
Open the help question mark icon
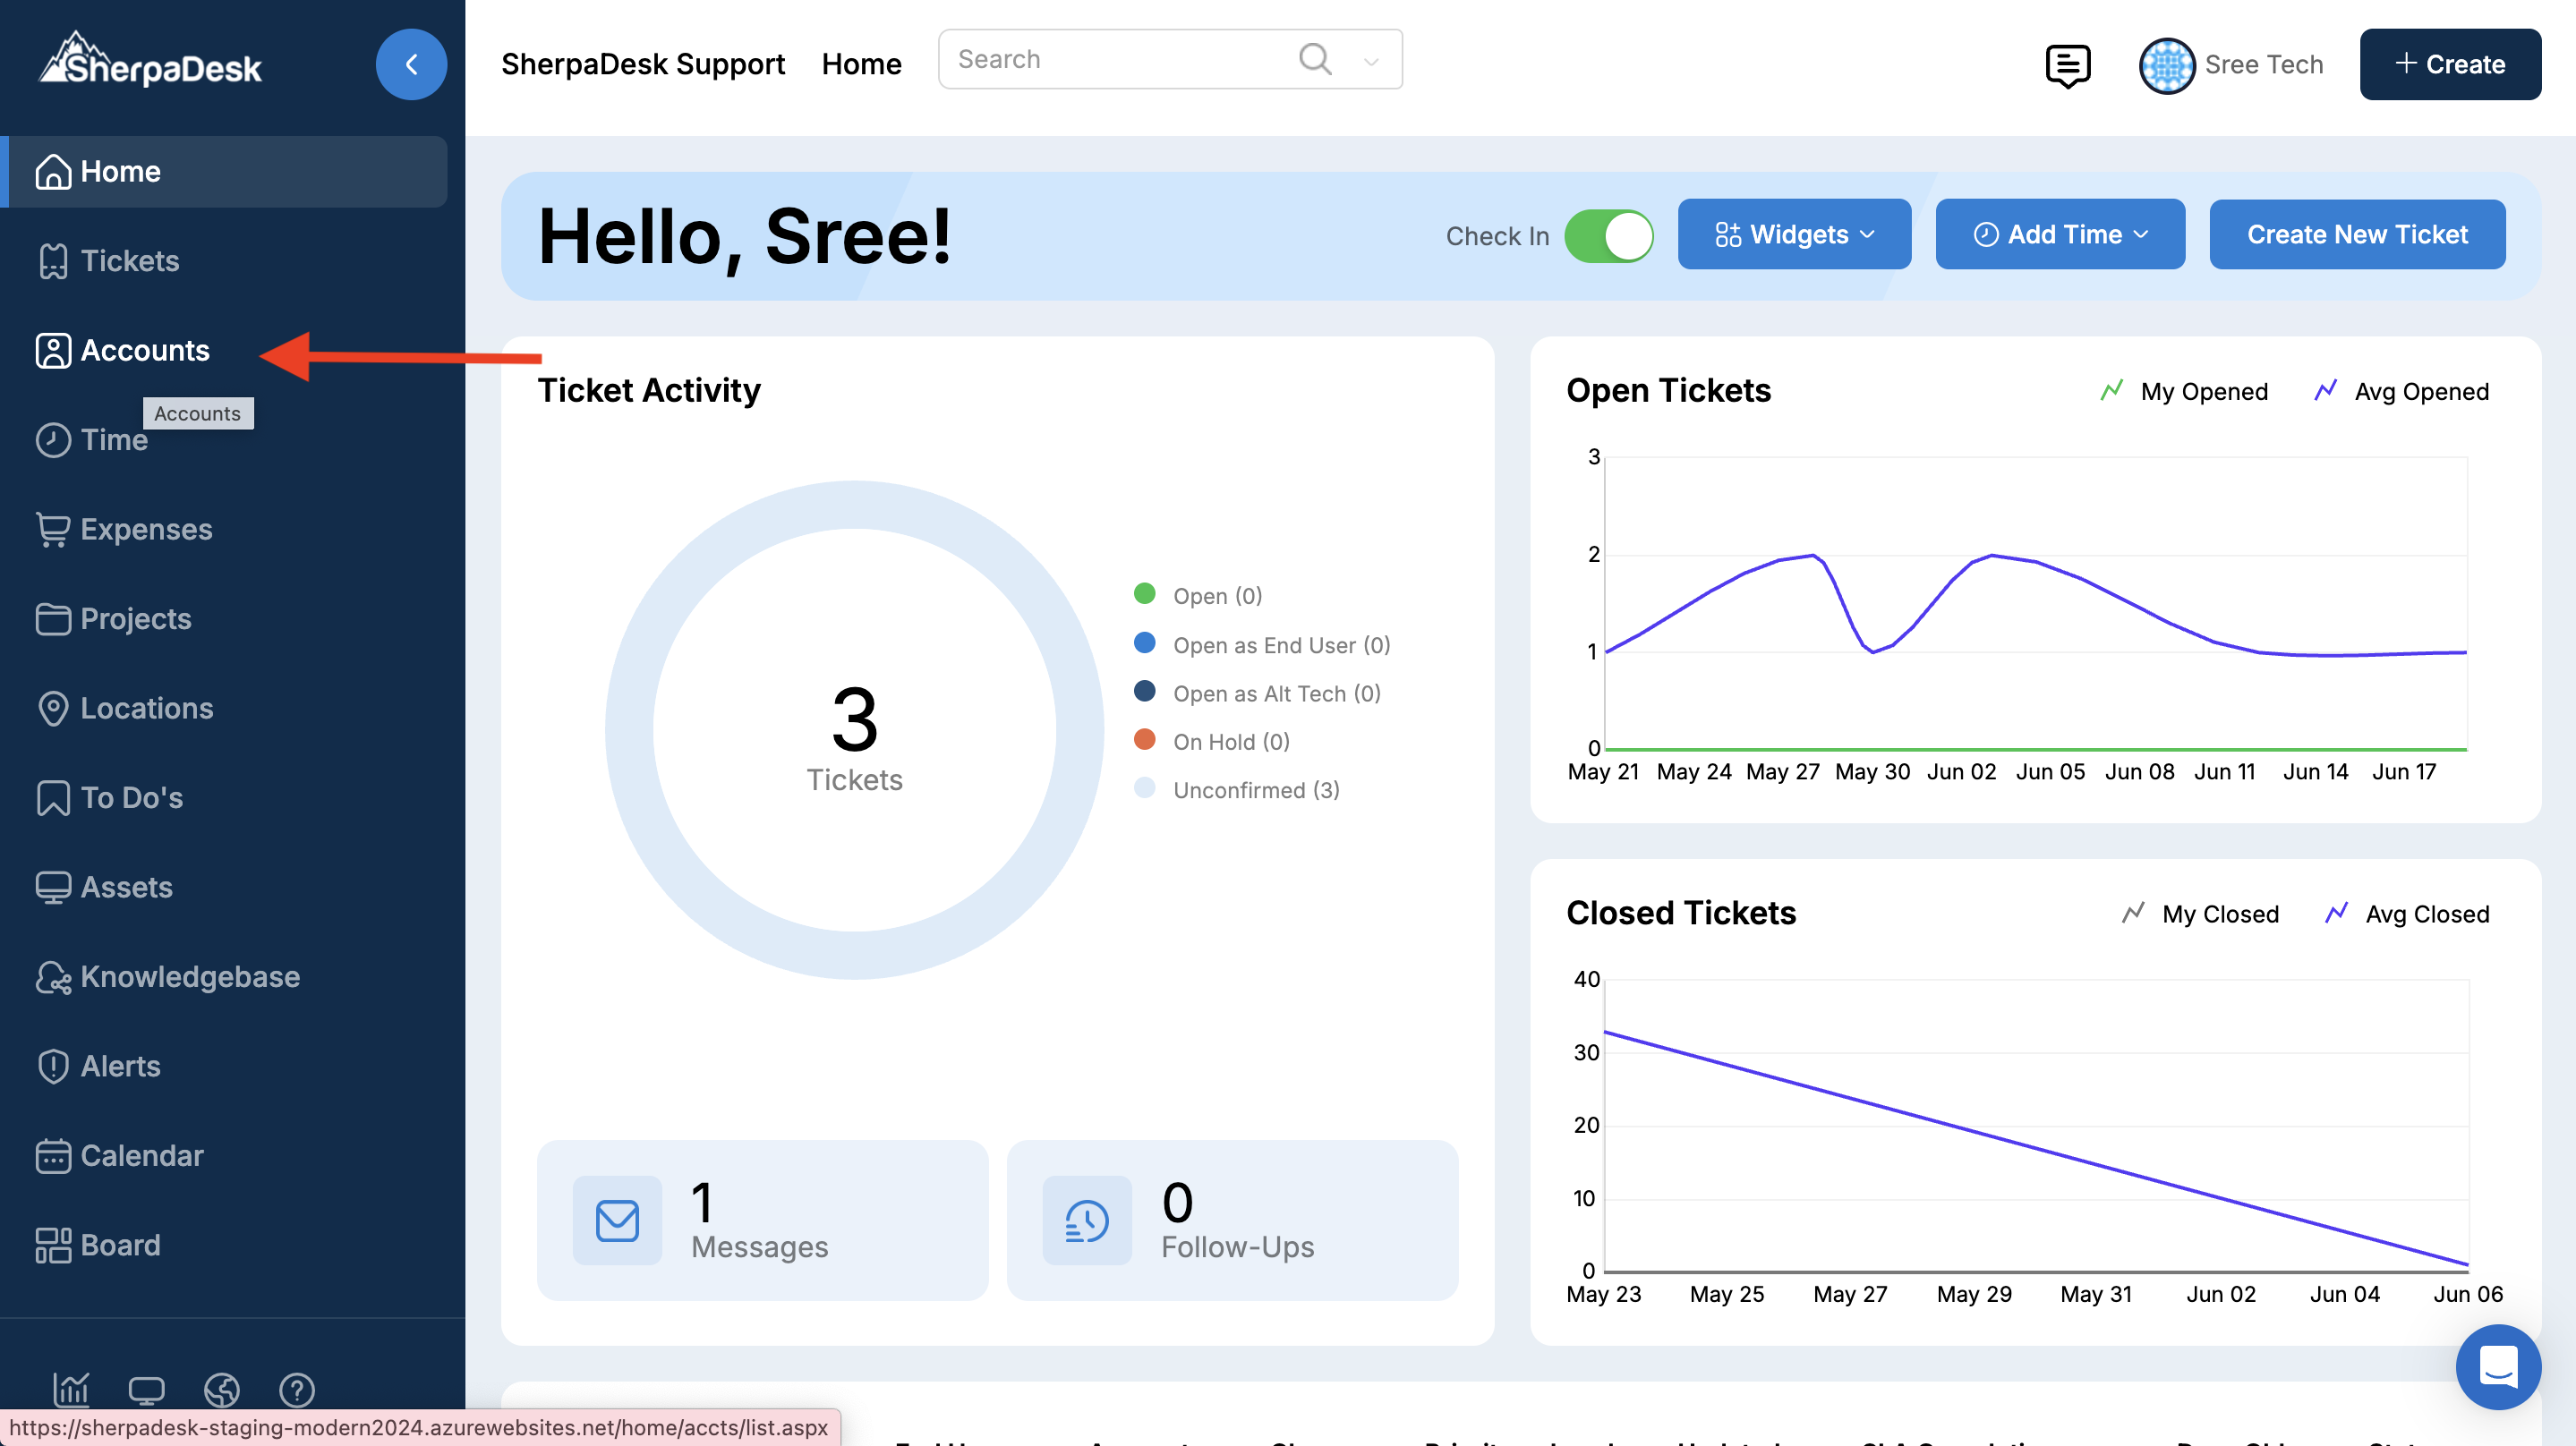[x=297, y=1389]
